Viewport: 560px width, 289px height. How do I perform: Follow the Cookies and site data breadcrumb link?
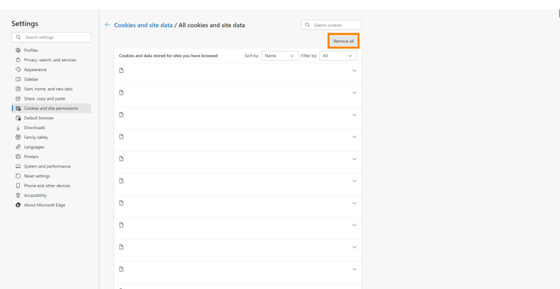tap(143, 25)
